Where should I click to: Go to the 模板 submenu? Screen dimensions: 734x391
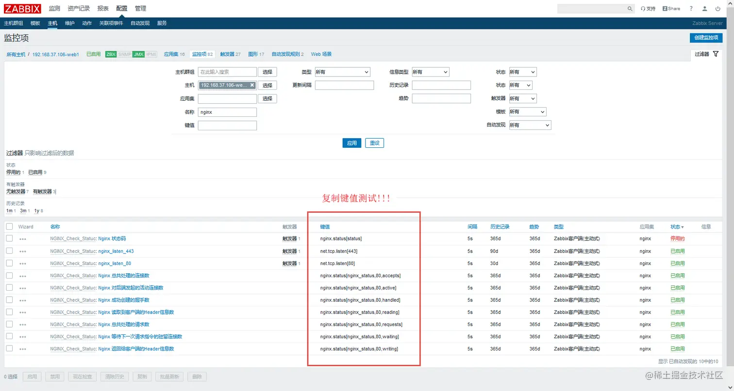click(x=35, y=23)
